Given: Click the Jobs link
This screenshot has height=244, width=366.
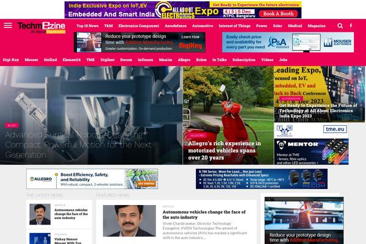Looking at the screenshot, I should [283, 60].
